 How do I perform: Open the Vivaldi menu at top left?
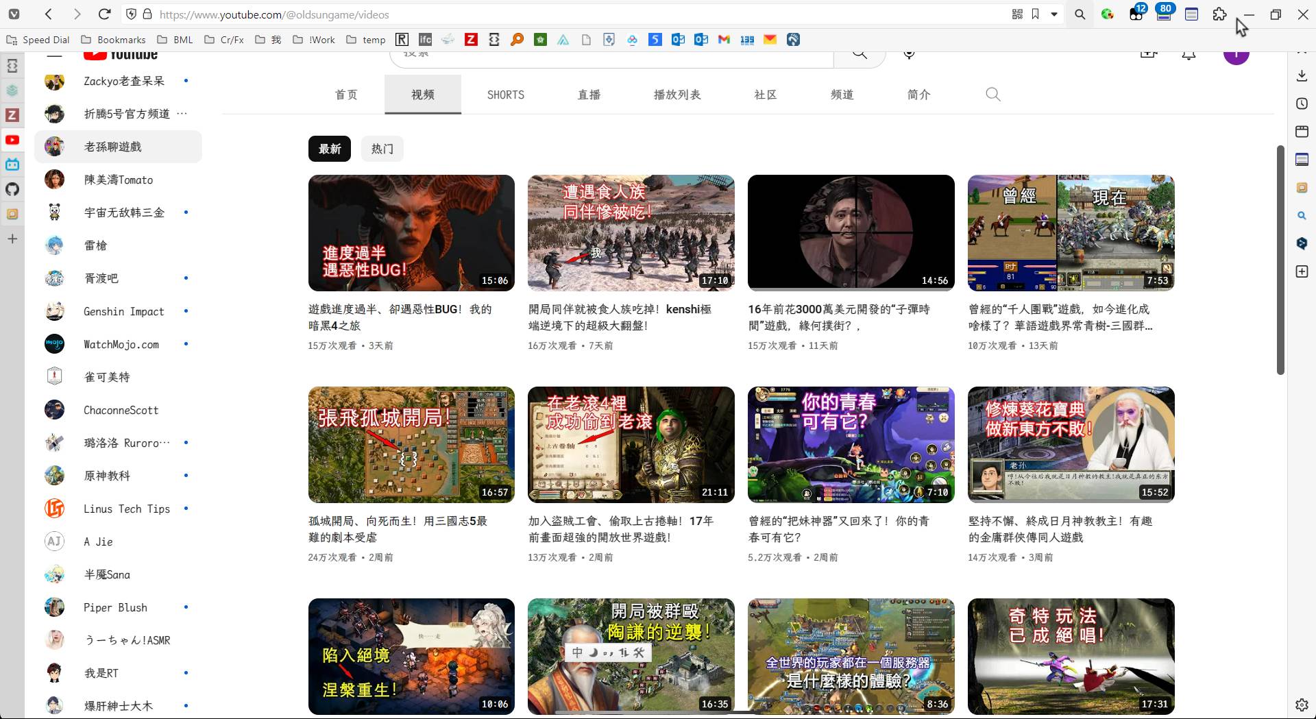[14, 14]
